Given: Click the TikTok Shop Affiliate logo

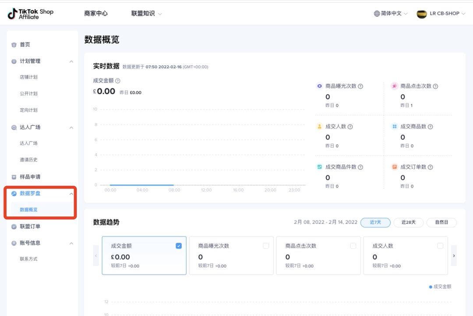Looking at the screenshot, I should [31, 14].
